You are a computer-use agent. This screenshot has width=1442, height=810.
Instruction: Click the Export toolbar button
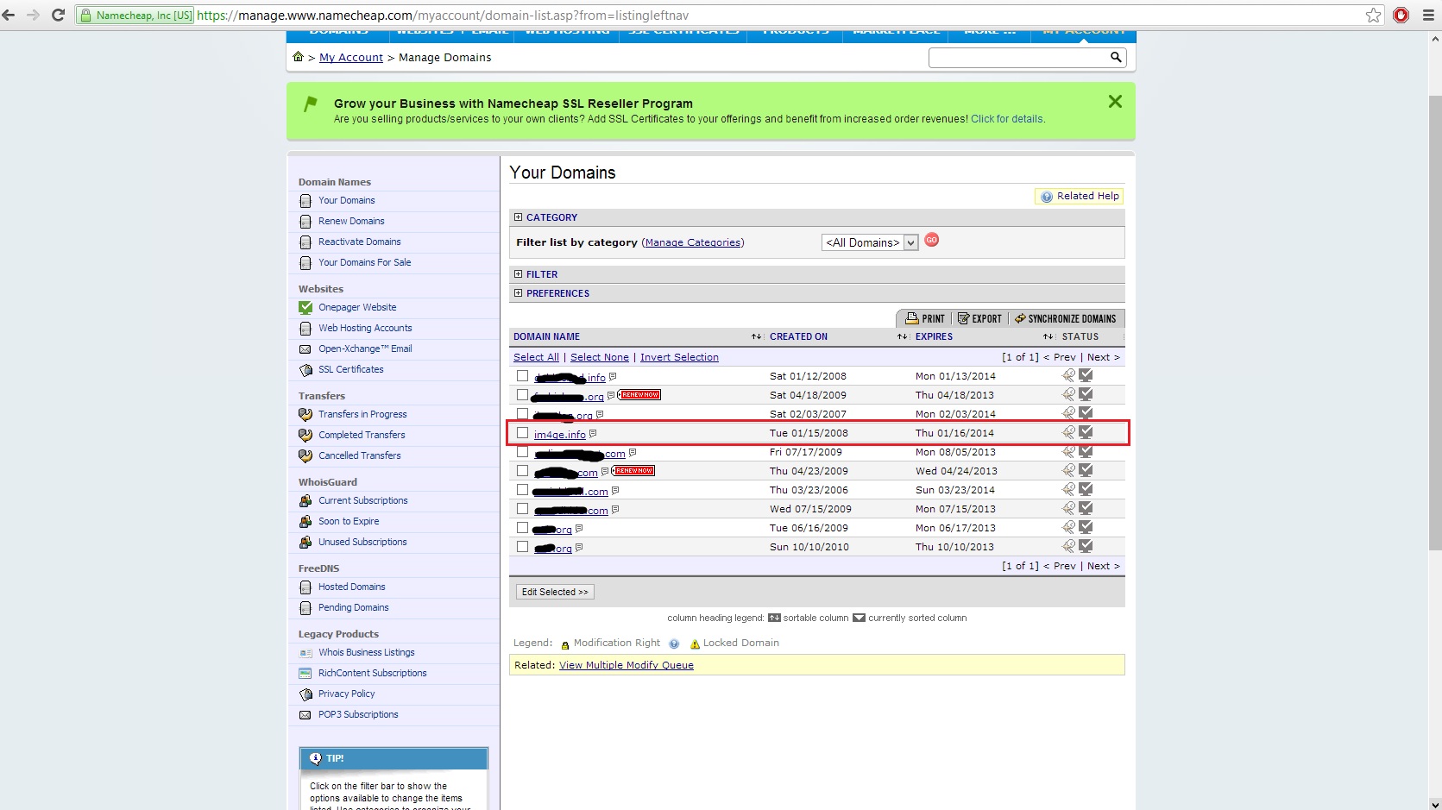click(979, 318)
